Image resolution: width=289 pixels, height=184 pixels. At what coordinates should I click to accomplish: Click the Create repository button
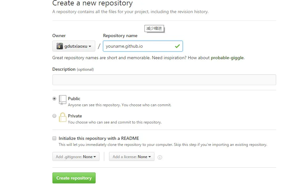coord(74,178)
